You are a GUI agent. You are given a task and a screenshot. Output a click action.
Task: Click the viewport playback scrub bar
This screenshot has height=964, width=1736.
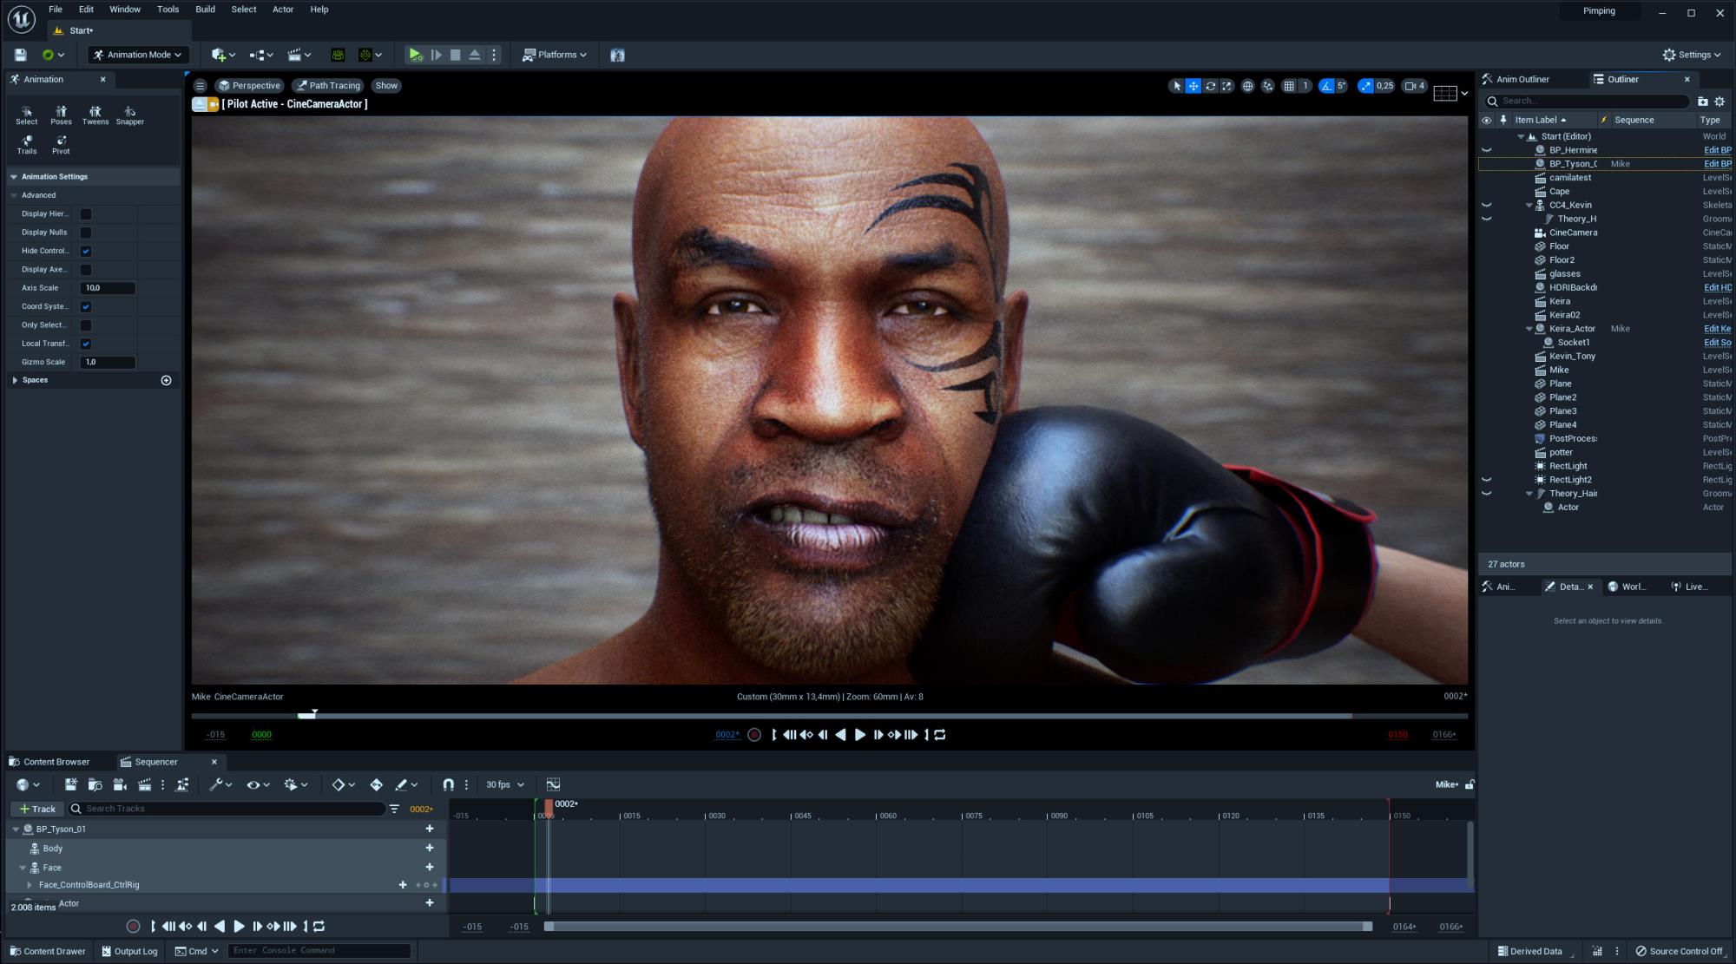pyautogui.click(x=829, y=716)
